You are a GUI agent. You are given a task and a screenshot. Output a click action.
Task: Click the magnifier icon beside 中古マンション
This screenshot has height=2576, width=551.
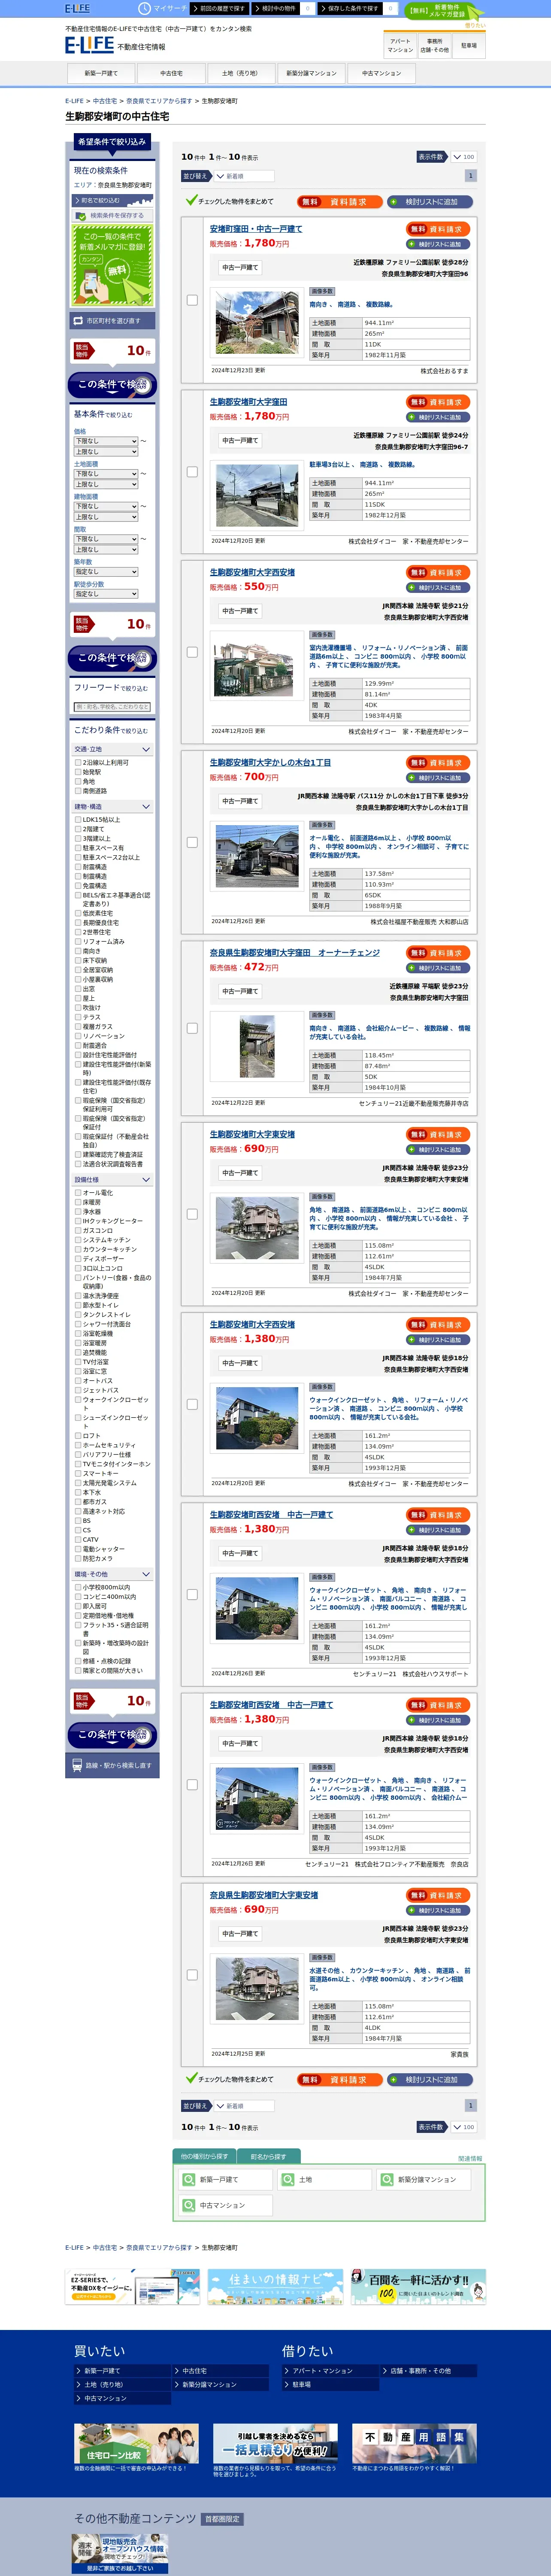pyautogui.click(x=189, y=2205)
